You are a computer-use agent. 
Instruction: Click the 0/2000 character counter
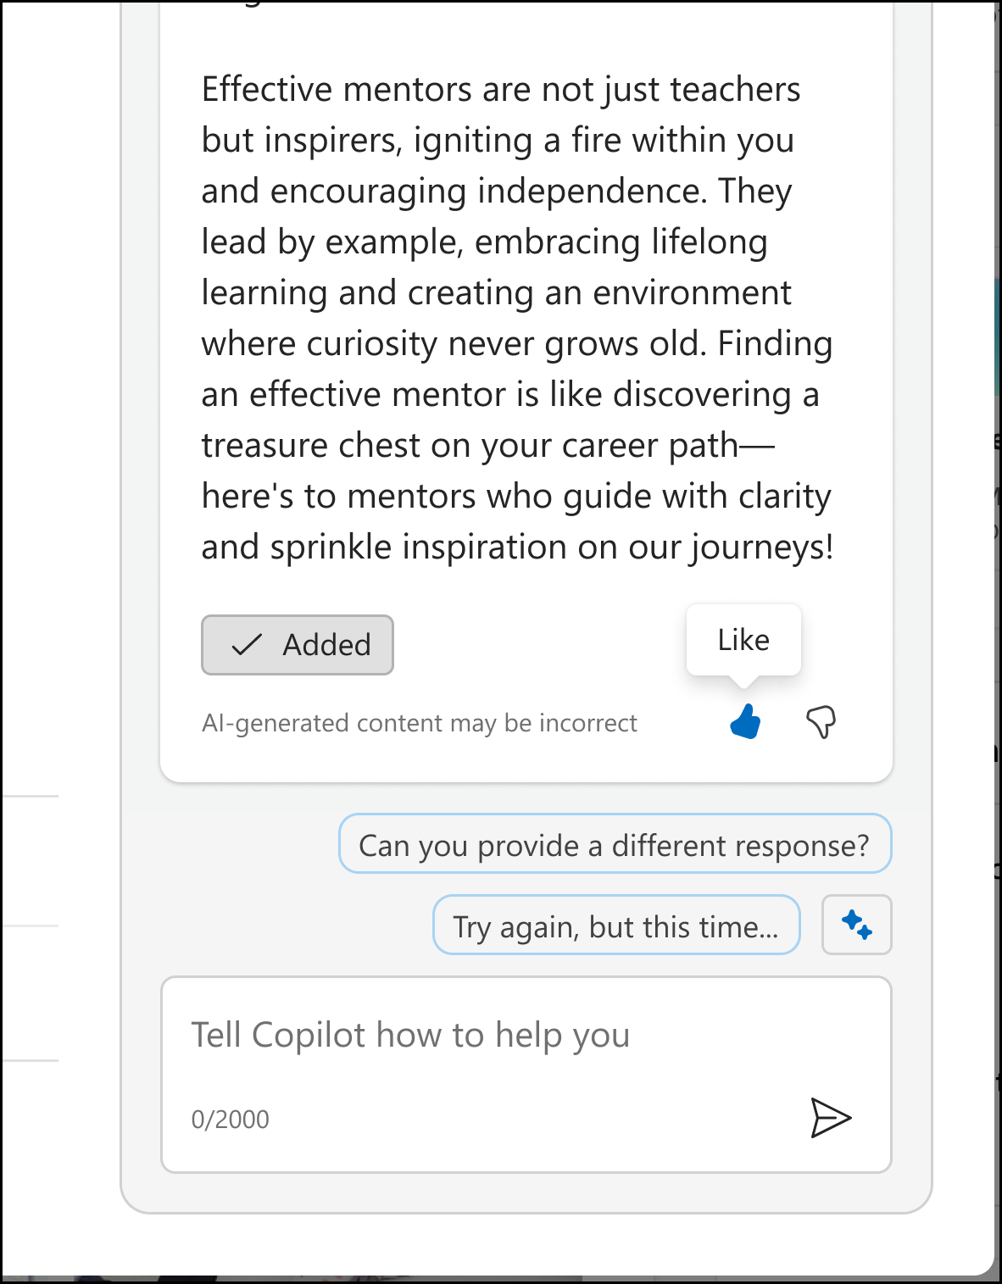point(231,1119)
